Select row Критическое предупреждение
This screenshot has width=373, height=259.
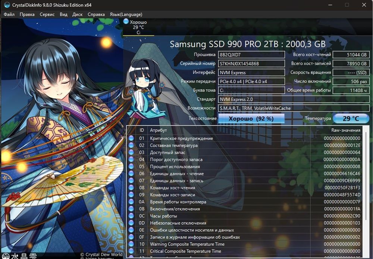[245, 138]
